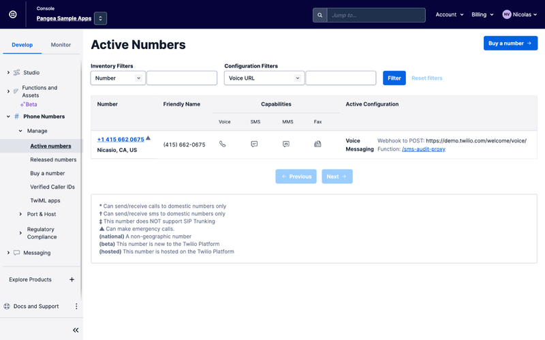Click the fax capability icon
This screenshot has width=545, height=340.
coord(317,144)
